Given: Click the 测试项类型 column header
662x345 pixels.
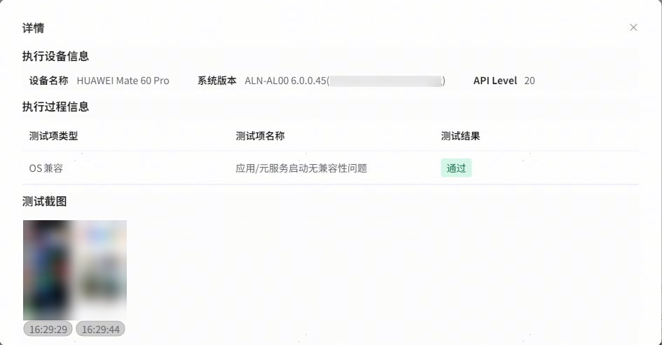Looking at the screenshot, I should [x=53, y=136].
